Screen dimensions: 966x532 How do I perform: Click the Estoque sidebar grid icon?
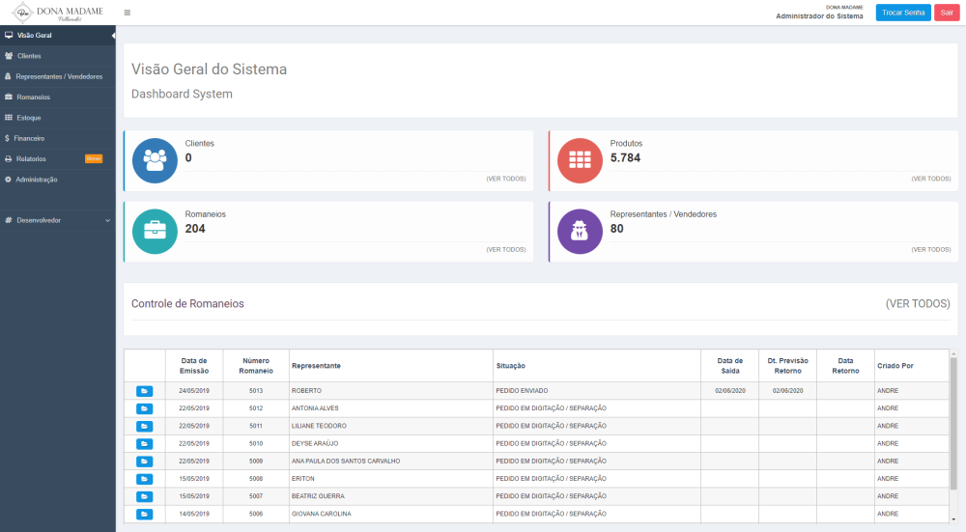9,118
